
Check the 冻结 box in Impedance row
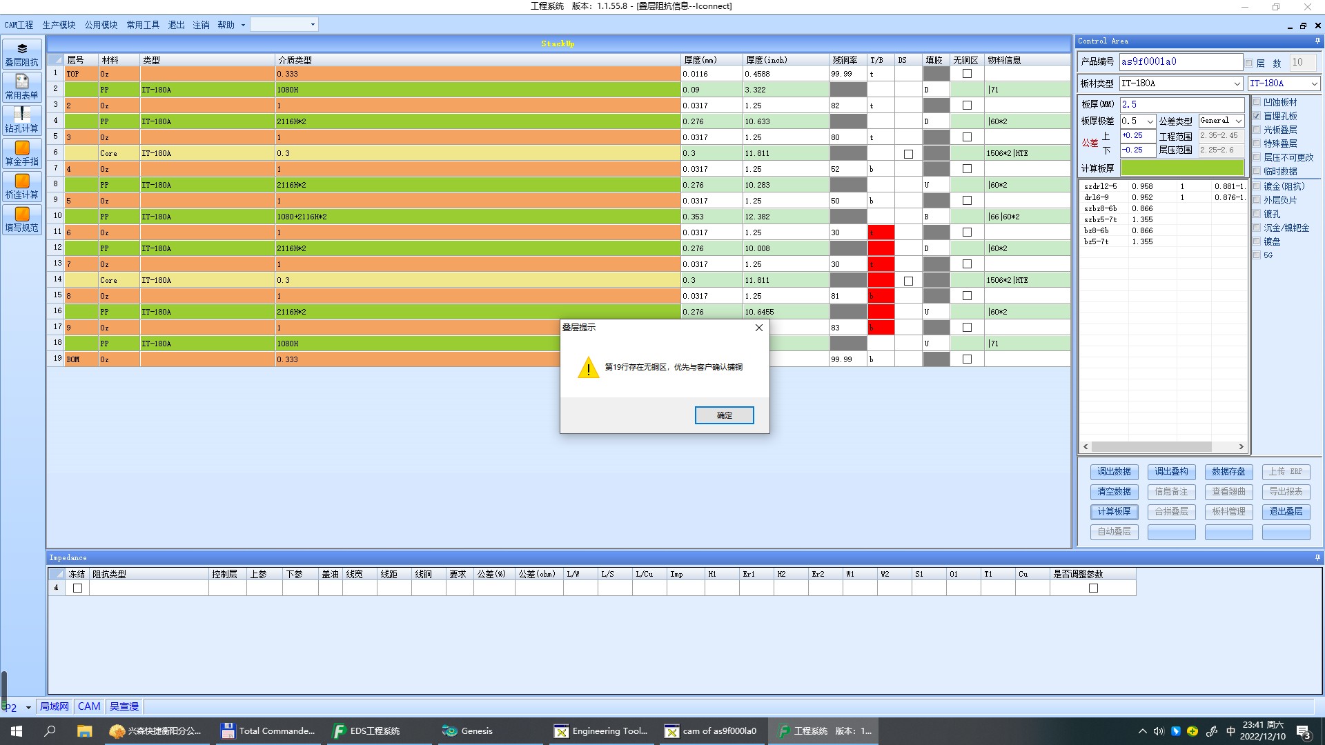point(77,588)
